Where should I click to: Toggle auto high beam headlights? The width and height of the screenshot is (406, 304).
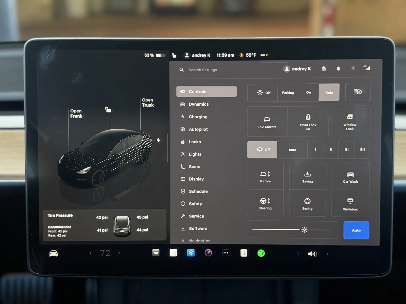358,92
